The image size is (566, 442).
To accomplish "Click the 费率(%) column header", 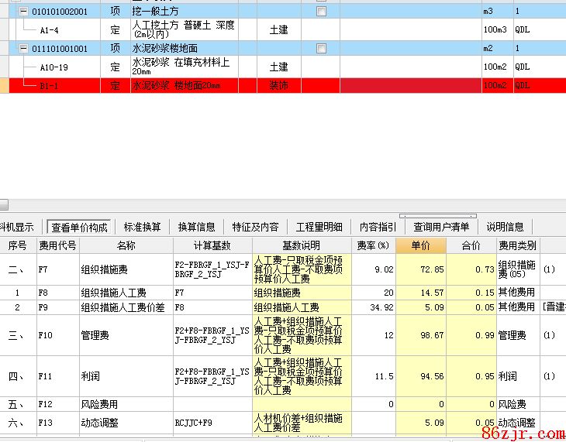I will [373, 245].
